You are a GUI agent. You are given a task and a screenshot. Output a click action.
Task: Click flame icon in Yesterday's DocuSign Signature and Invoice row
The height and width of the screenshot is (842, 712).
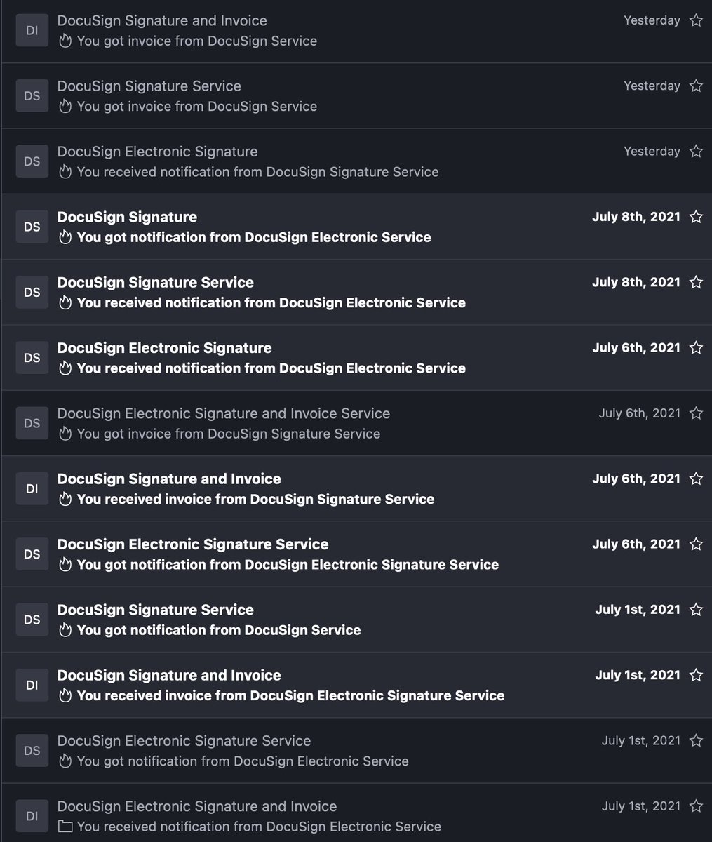tap(65, 41)
